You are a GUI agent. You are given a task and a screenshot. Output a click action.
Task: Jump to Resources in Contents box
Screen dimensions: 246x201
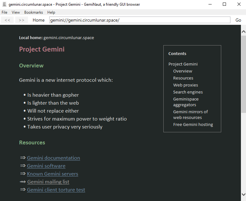[183, 78]
